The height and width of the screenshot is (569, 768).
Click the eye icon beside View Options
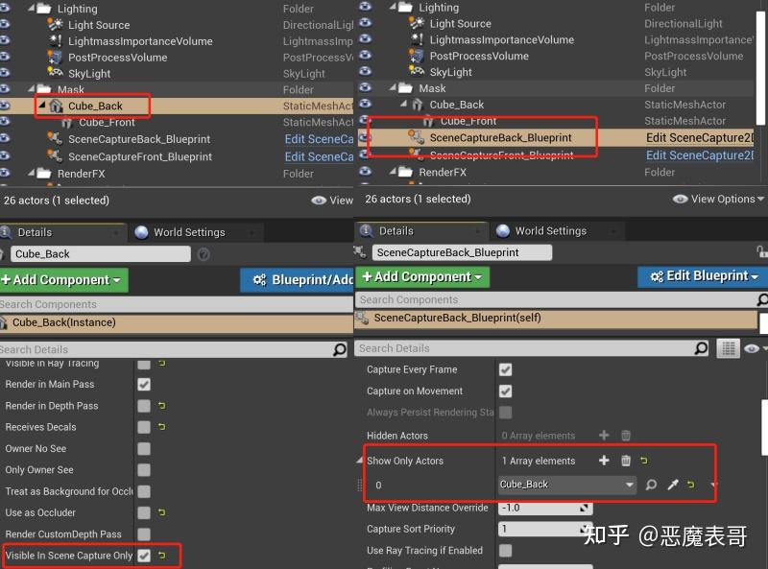(x=682, y=199)
